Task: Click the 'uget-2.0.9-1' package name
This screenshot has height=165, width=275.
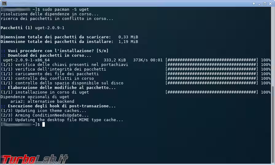Action: coord(50,28)
